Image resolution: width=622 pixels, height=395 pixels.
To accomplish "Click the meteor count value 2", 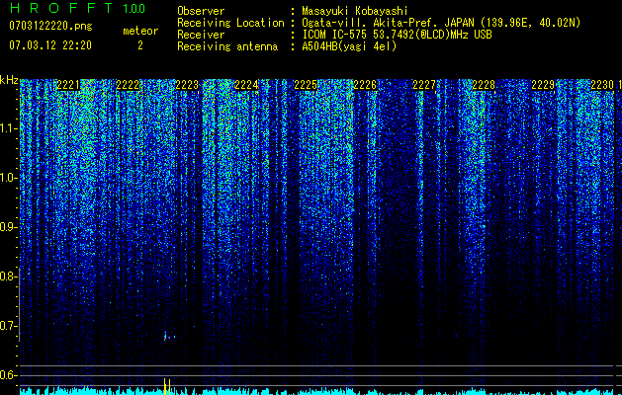I will (x=140, y=45).
